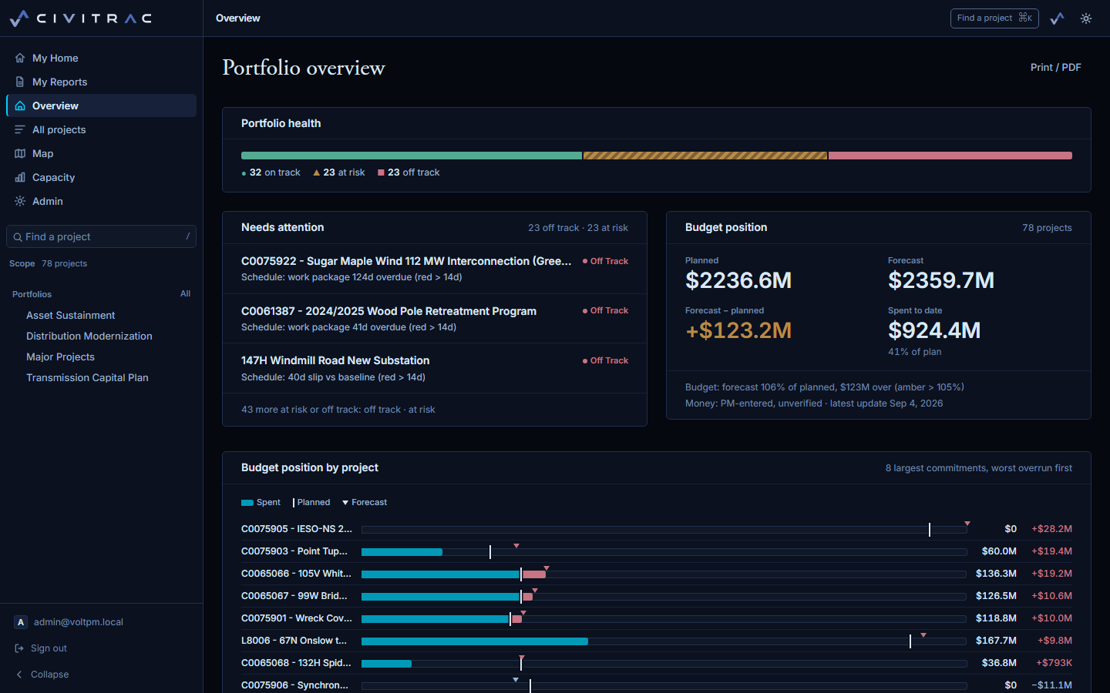The width and height of the screenshot is (1110, 693).
Task: Collapse the sidebar with the chevron
Action: [19, 675]
